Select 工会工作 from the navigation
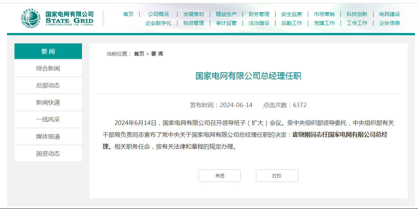 (357, 23)
